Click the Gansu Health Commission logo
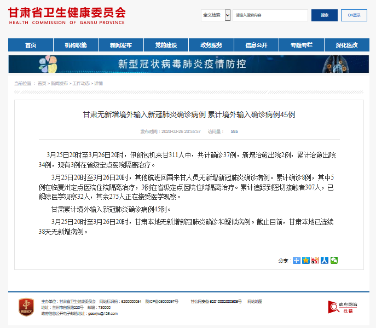Image resolution: width=376 pixels, height=328 pixels. pyautogui.click(x=67, y=16)
